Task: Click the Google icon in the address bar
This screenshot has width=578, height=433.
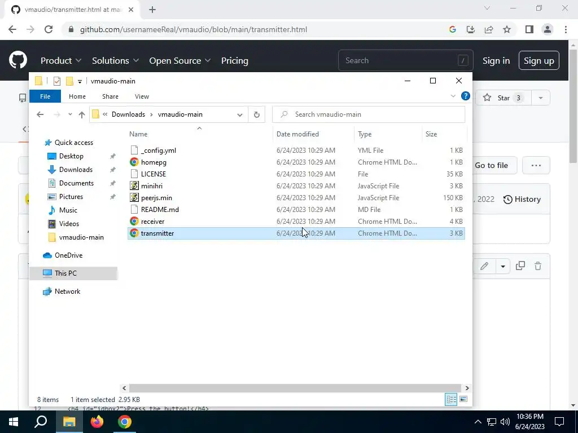Action: click(453, 29)
